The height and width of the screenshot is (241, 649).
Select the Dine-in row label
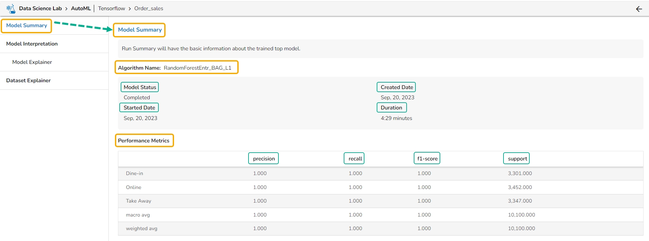(x=134, y=173)
